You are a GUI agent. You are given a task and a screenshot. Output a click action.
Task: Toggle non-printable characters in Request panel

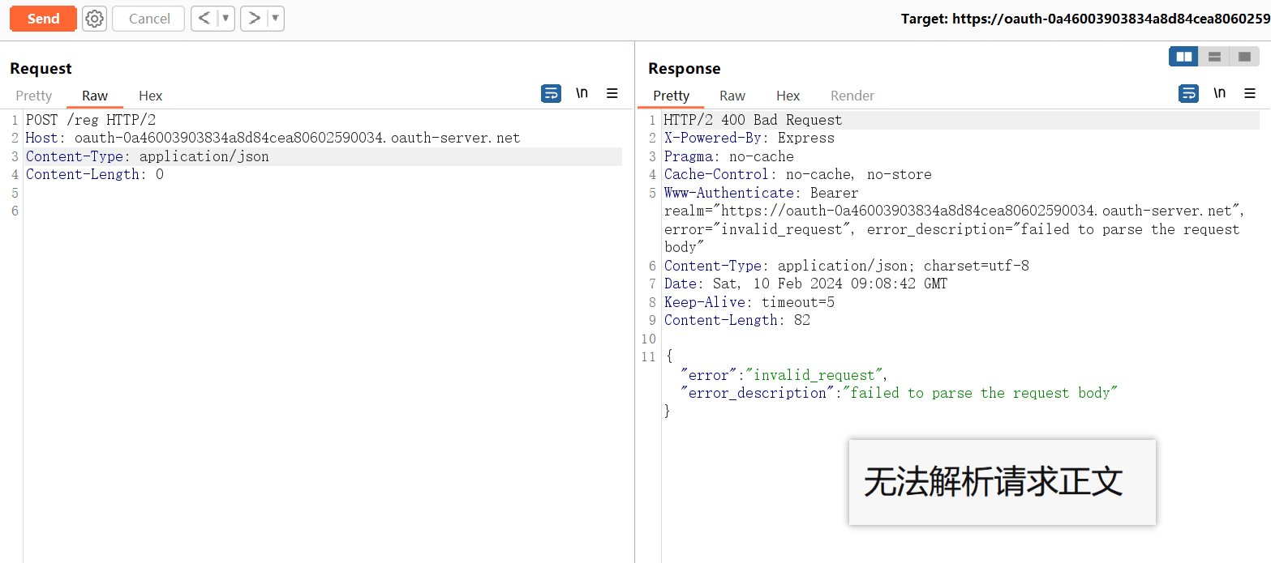pos(582,93)
